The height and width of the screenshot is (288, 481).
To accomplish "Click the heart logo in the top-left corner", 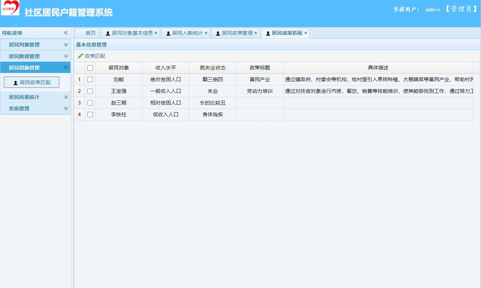I will tap(10, 7).
